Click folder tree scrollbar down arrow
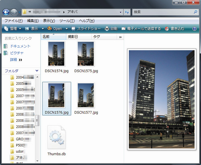 click(x=37, y=161)
